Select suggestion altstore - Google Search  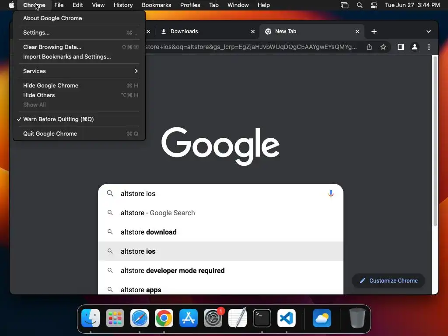click(x=220, y=213)
